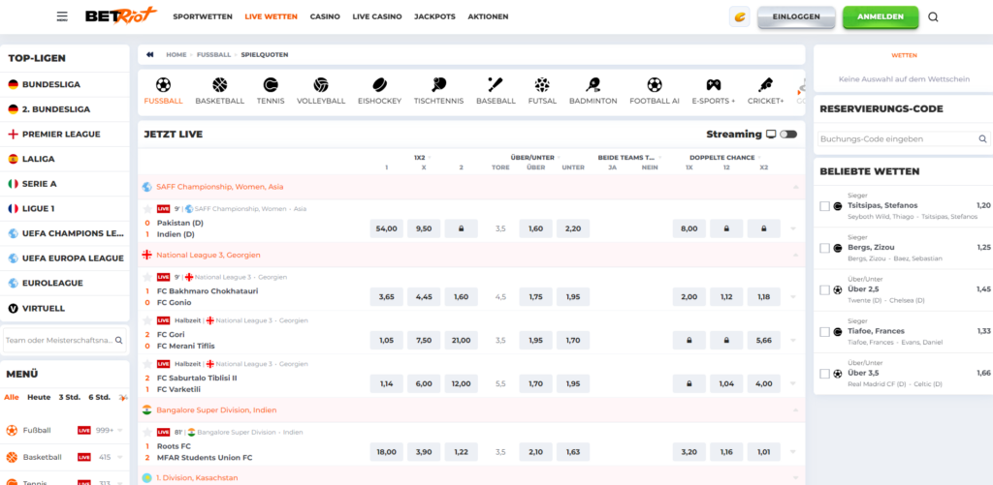Open the Casino menu item
This screenshot has height=485, width=993.
point(325,16)
